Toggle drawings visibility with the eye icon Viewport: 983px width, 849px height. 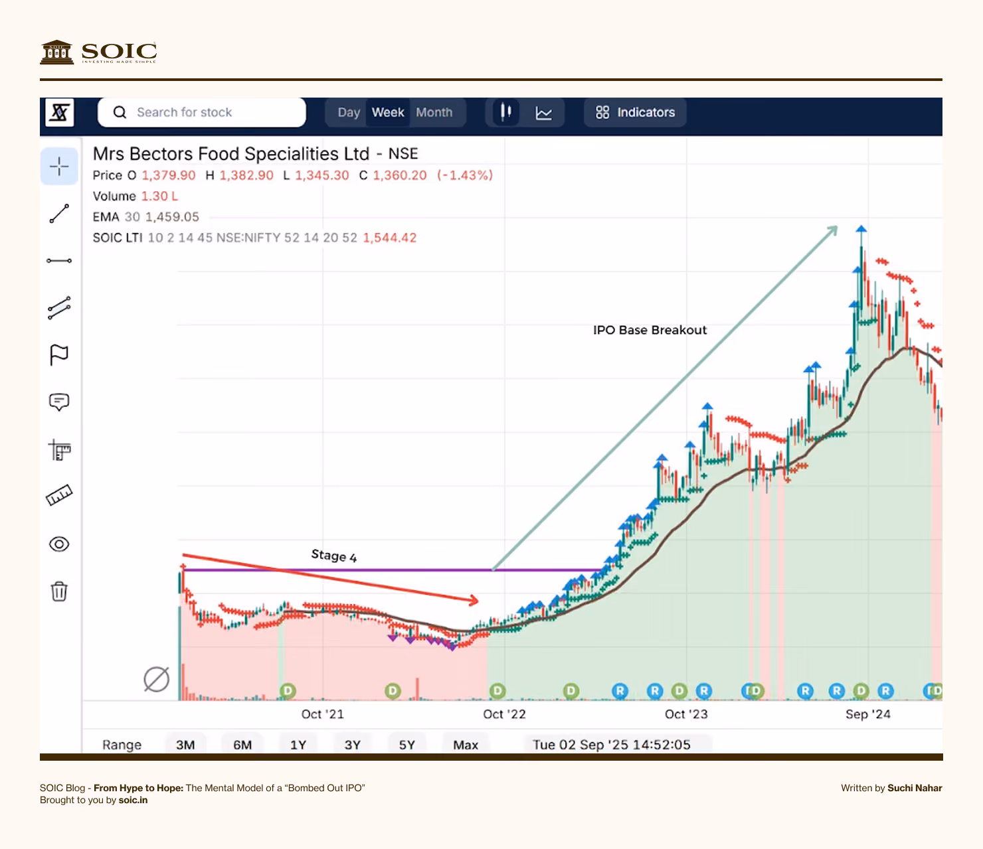[59, 544]
